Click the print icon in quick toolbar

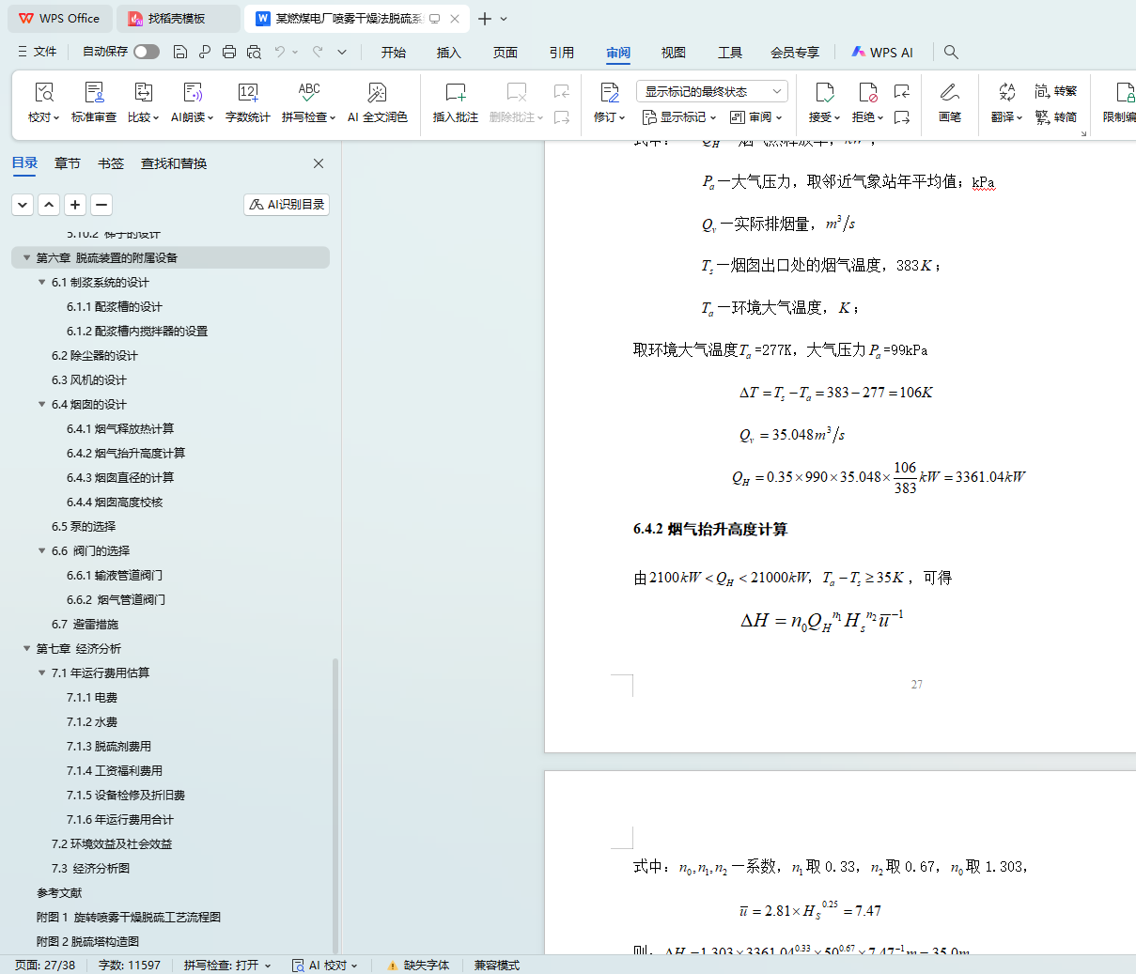point(229,53)
